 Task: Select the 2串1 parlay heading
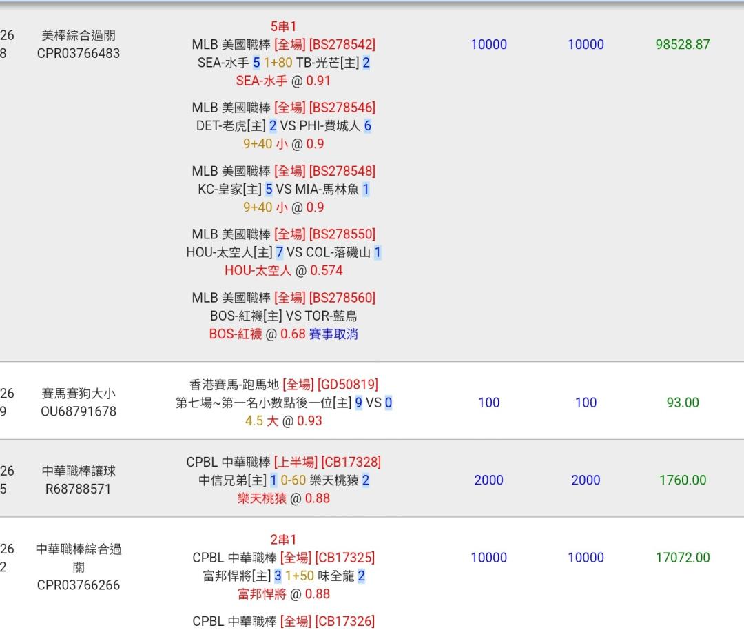283,539
